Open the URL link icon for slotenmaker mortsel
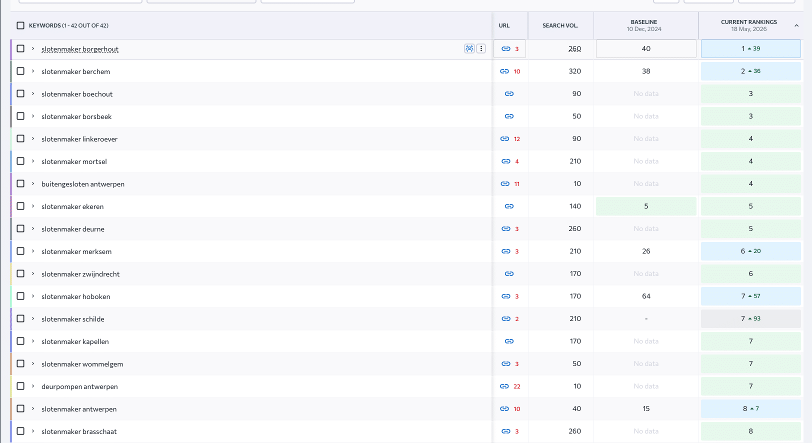Viewport: 812px width, 443px height. 506,161
